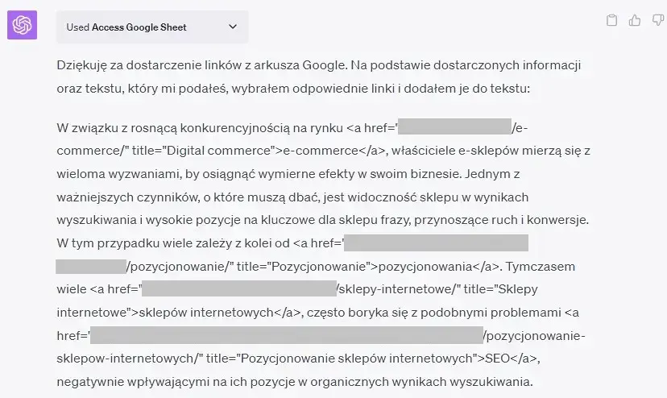Give the response a thumbs down

(x=657, y=21)
